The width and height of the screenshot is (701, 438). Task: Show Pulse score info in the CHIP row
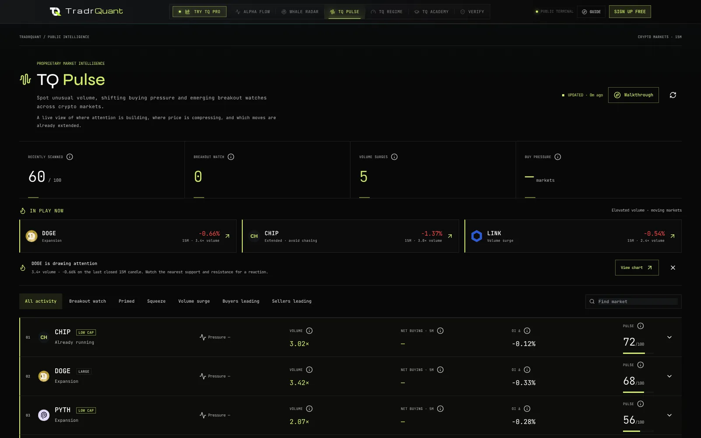(641, 326)
